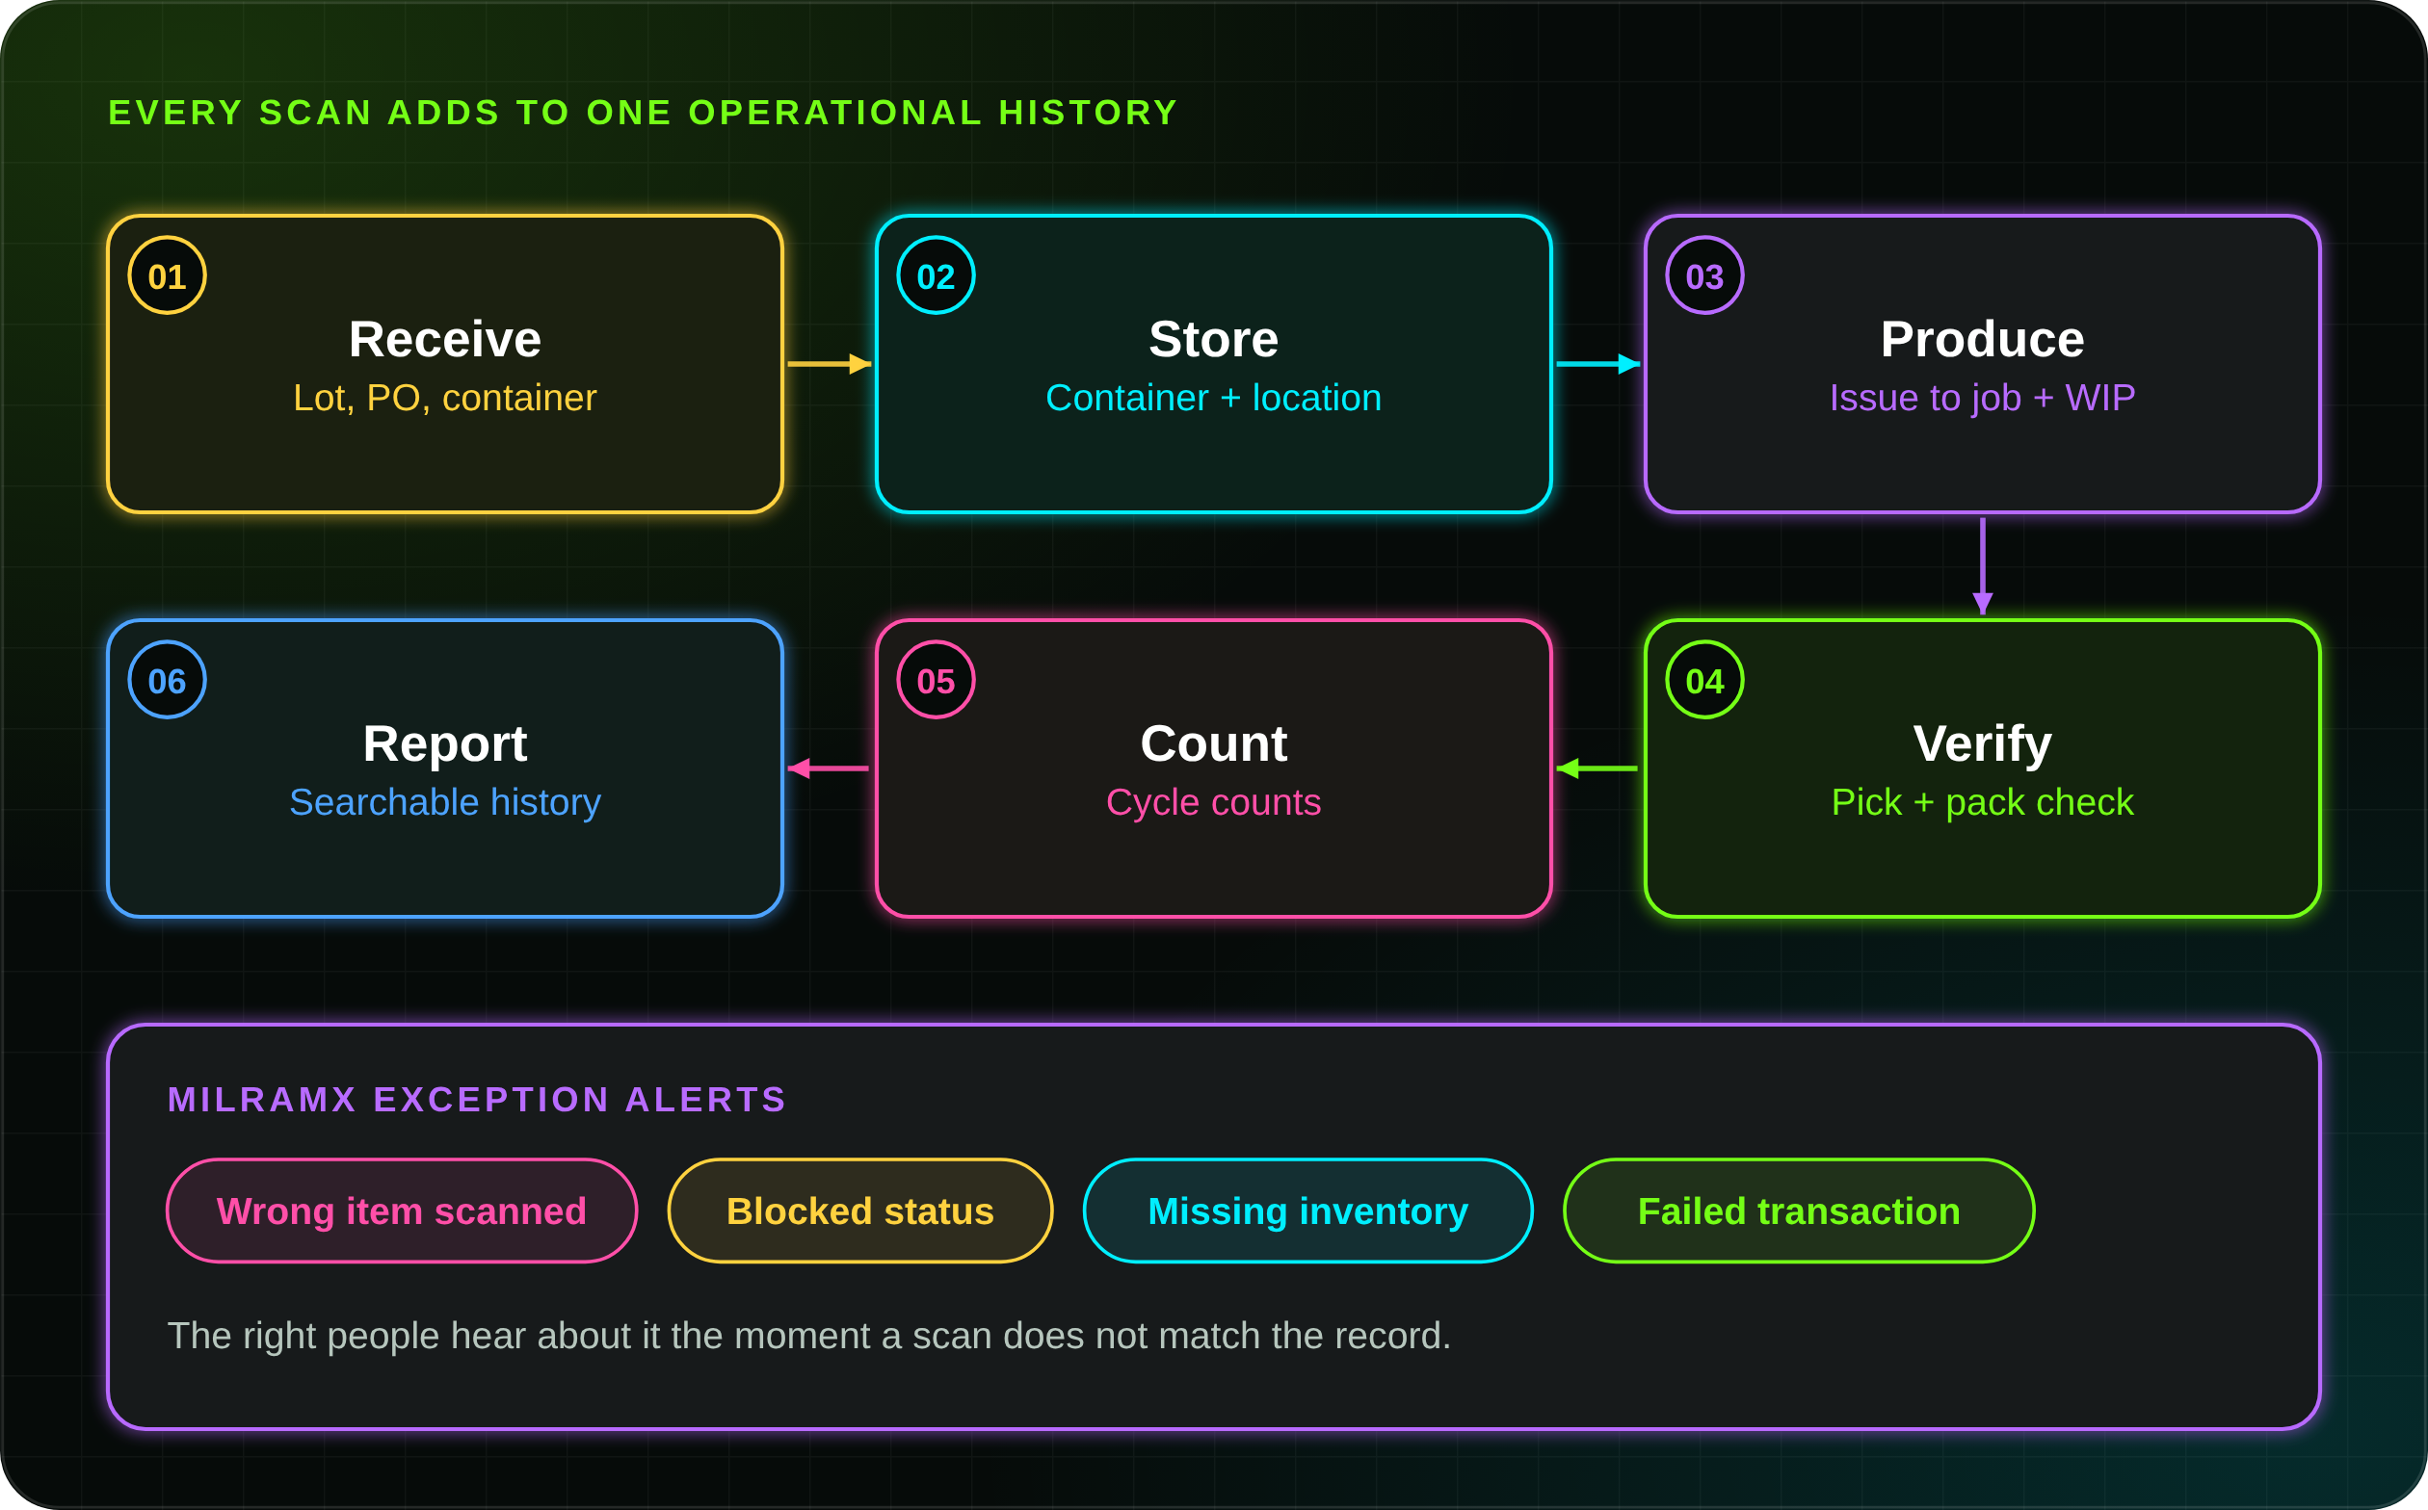Click the Count card title

[1213, 744]
